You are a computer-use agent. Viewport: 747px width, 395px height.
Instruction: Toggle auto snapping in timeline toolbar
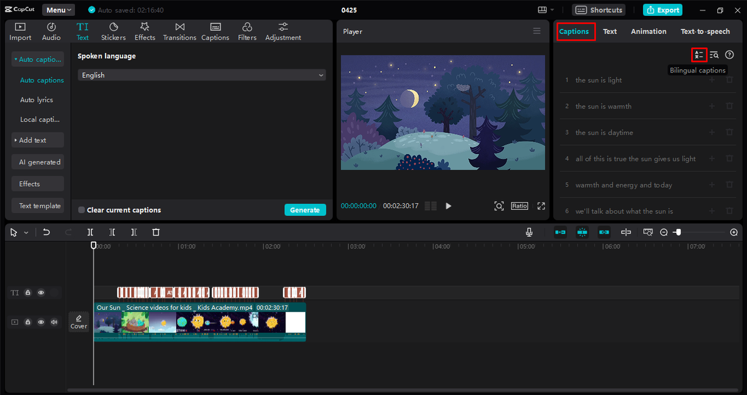[582, 232]
